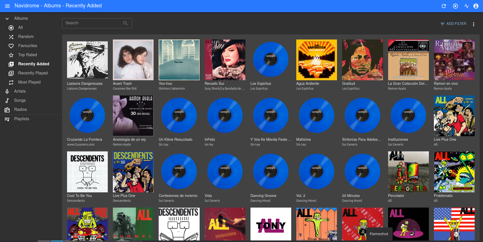Click the album title Los Espiritus
This screenshot has width=483, height=242.
(261, 84)
